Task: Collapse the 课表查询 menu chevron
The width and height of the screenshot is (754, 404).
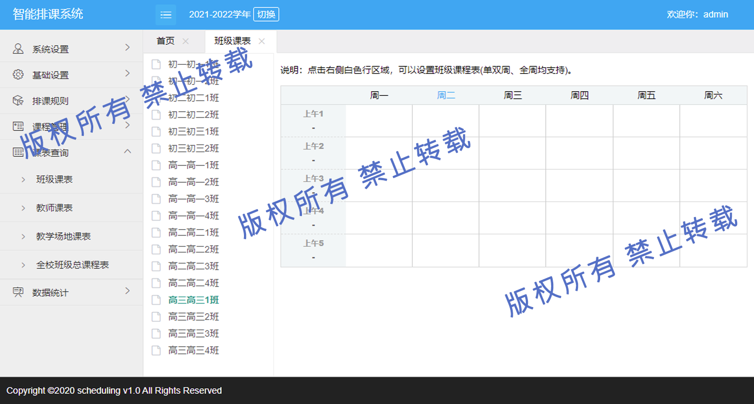Action: click(x=127, y=152)
